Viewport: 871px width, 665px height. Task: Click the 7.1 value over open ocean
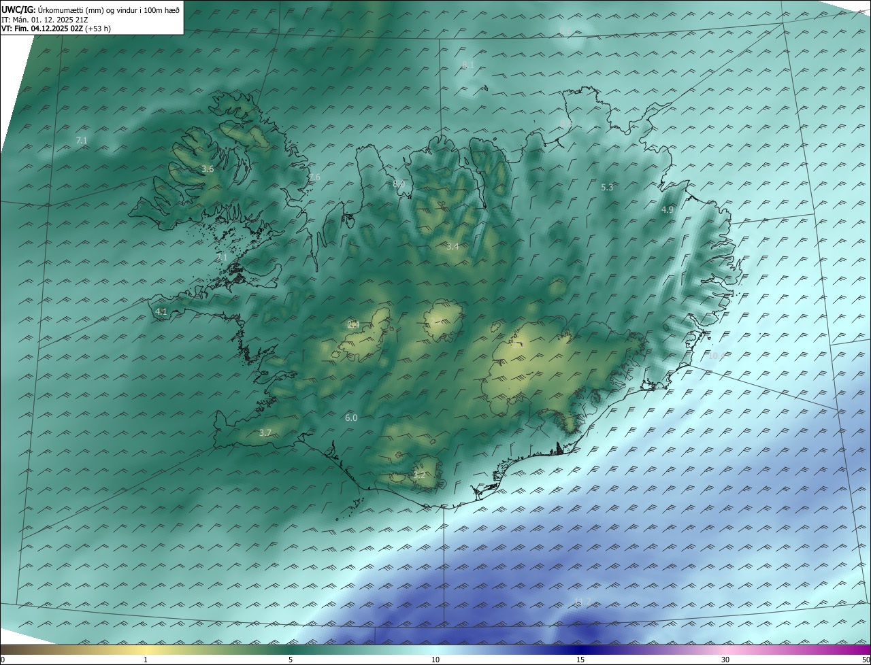[x=82, y=141]
